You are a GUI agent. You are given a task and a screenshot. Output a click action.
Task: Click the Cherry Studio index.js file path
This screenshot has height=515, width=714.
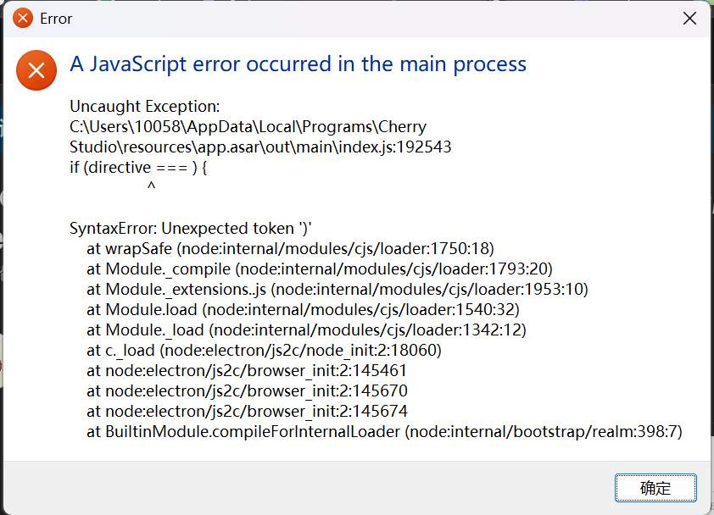[x=260, y=136]
